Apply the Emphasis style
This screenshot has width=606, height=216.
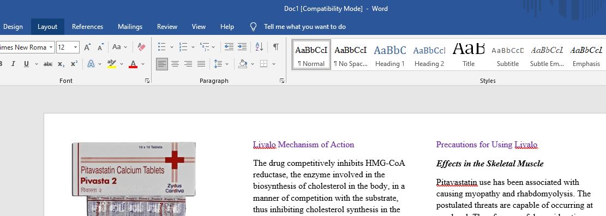pos(586,55)
